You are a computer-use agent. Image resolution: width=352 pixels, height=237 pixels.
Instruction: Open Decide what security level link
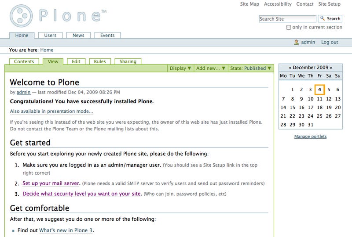[82, 194]
